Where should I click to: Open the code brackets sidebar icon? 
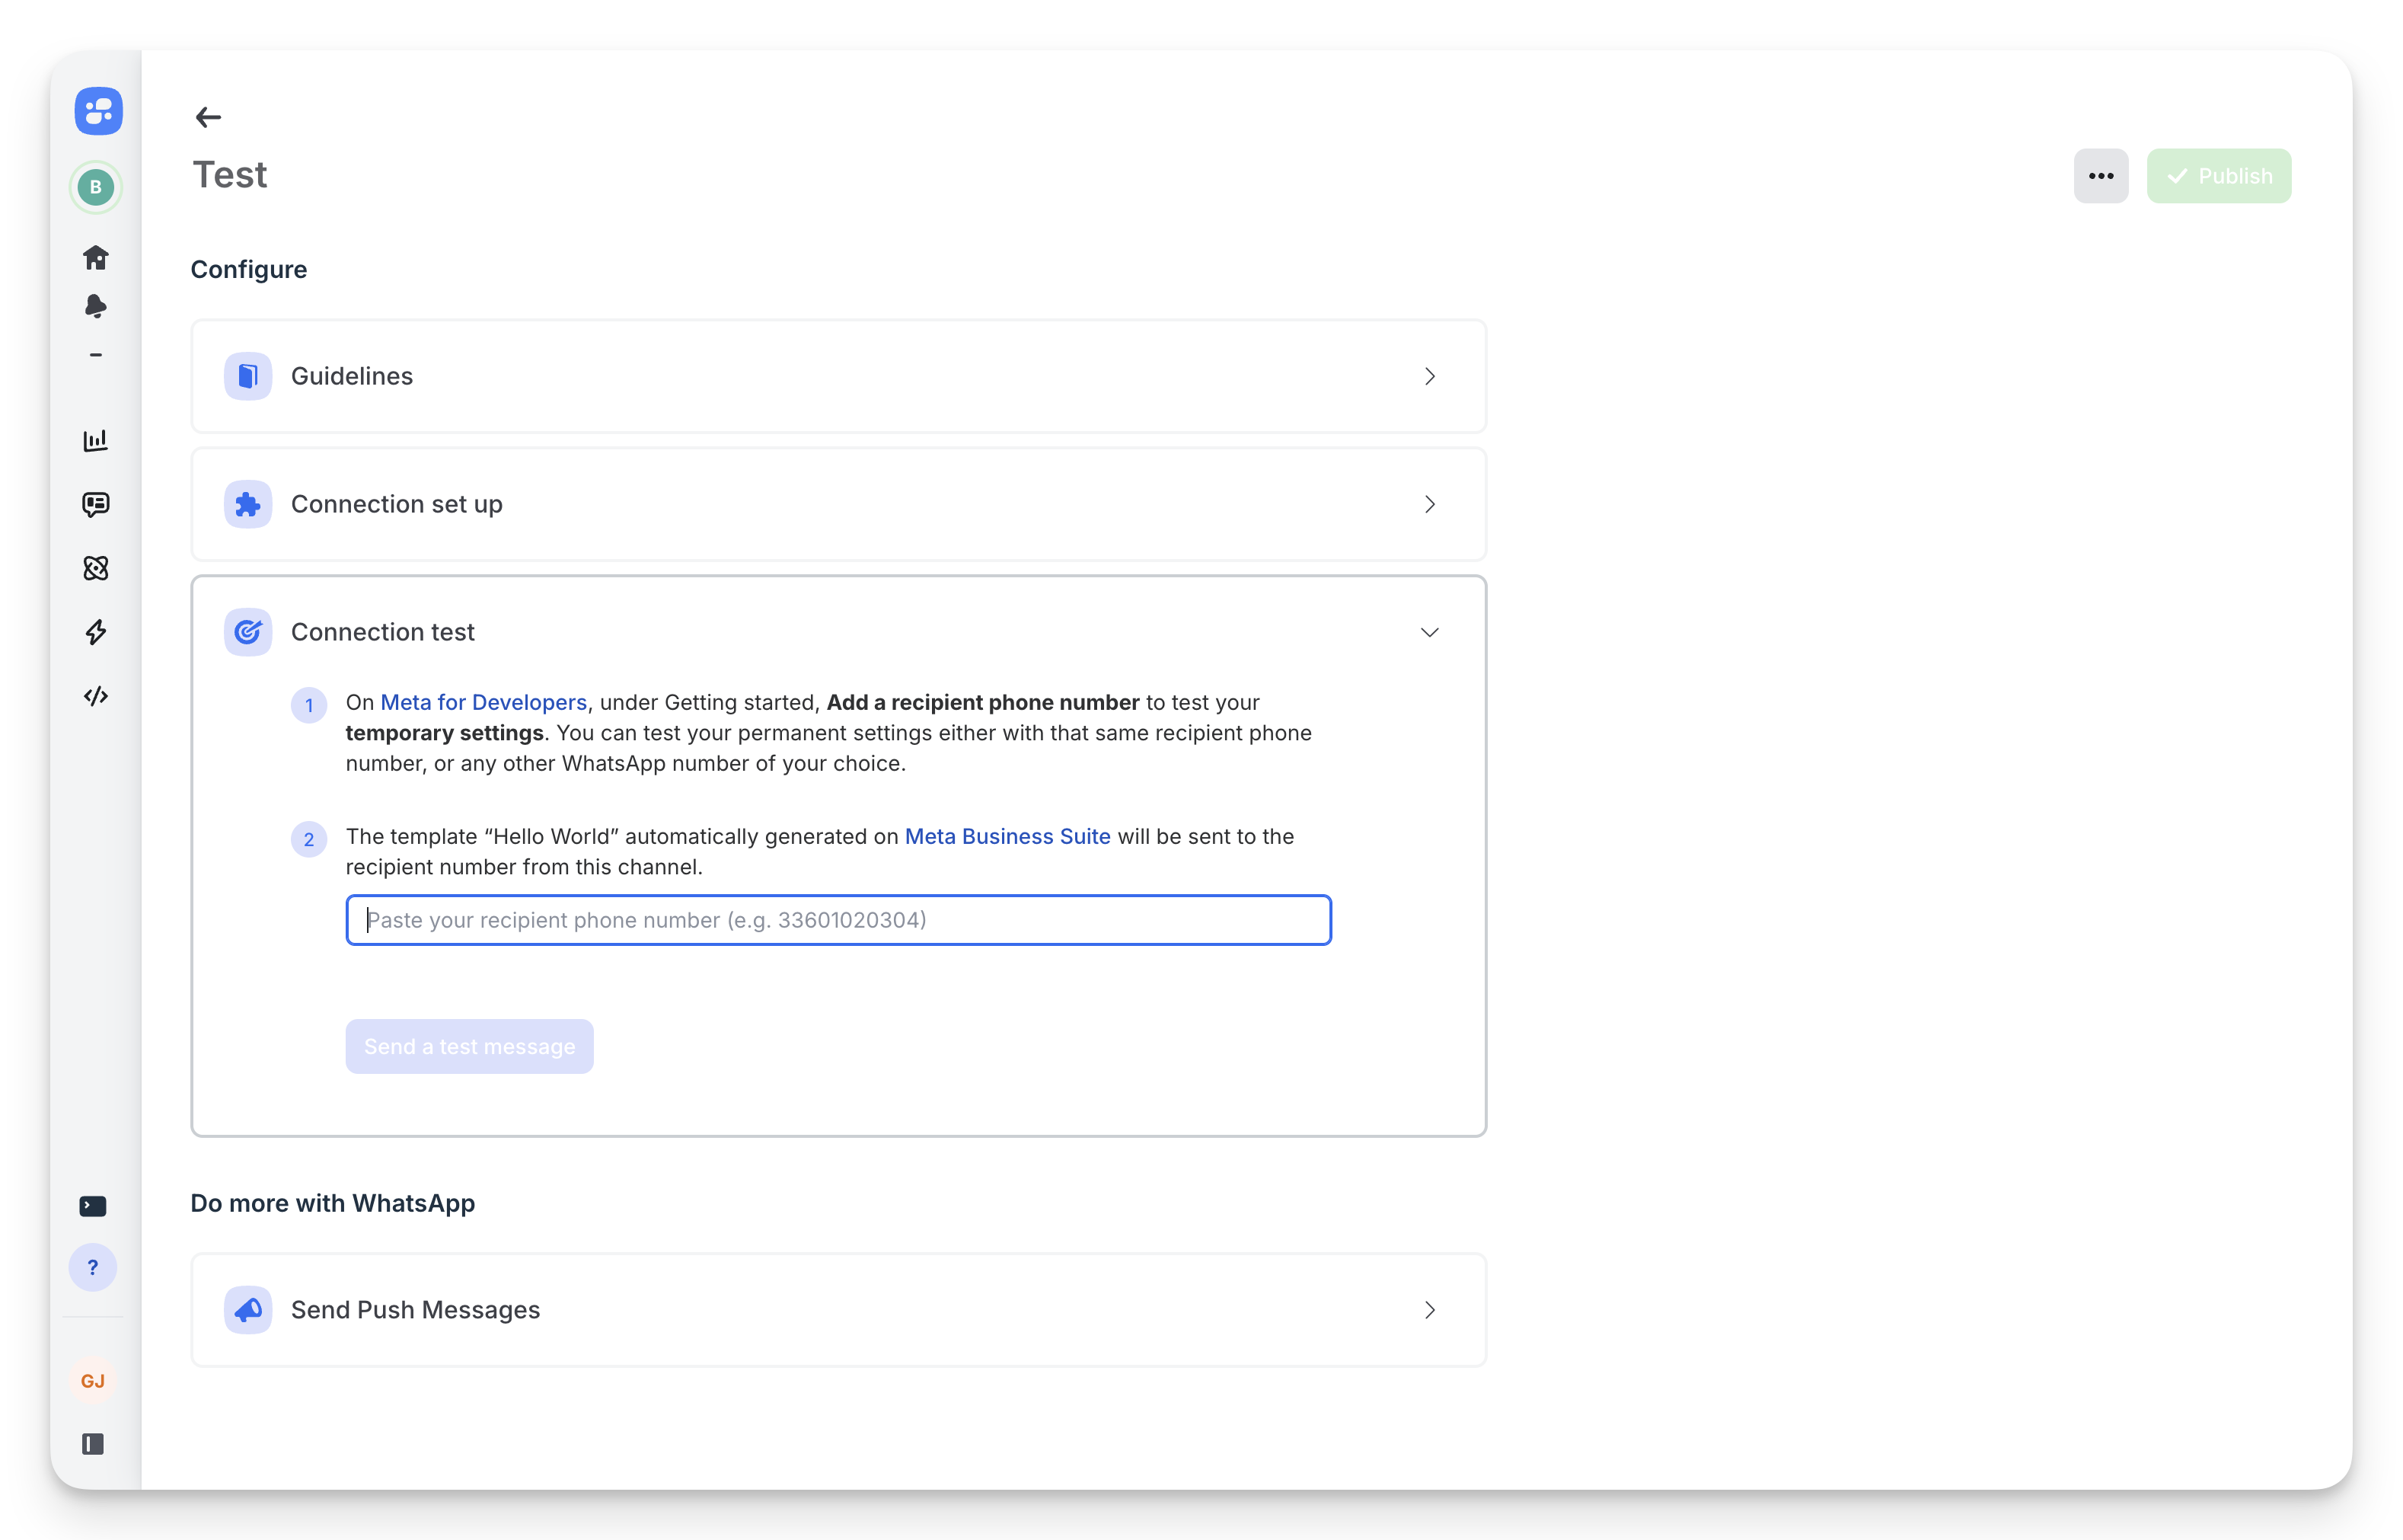[96, 696]
